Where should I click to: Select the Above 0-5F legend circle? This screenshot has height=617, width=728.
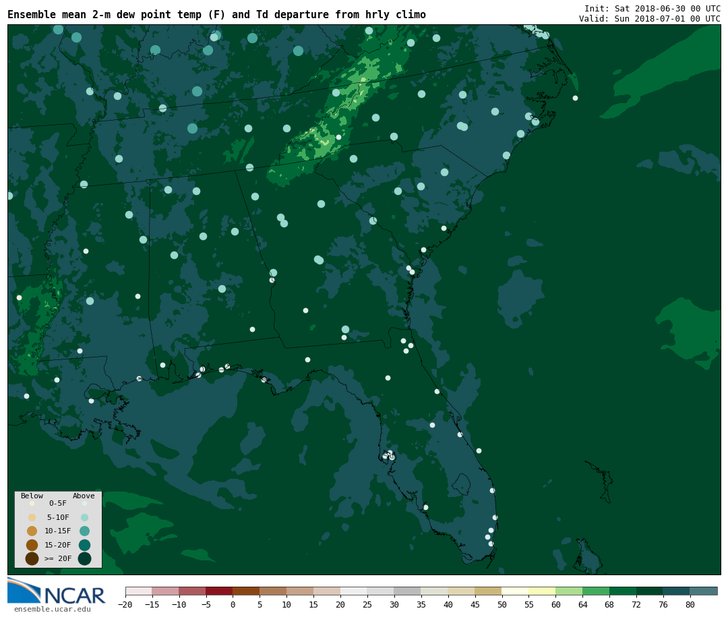[84, 503]
